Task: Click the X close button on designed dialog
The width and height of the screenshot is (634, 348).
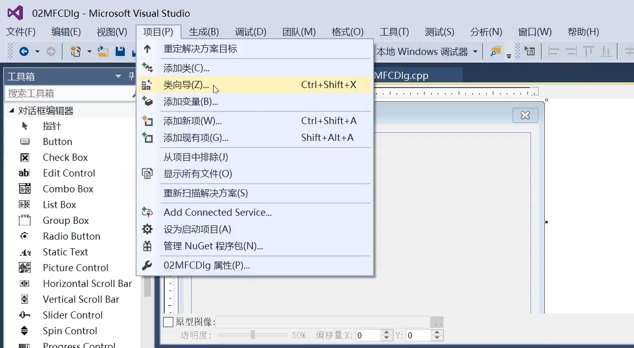Action: point(525,115)
